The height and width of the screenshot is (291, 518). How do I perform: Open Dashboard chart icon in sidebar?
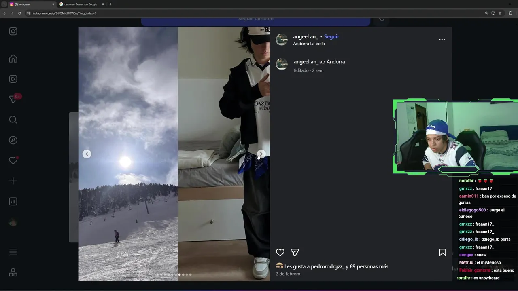(x=13, y=201)
